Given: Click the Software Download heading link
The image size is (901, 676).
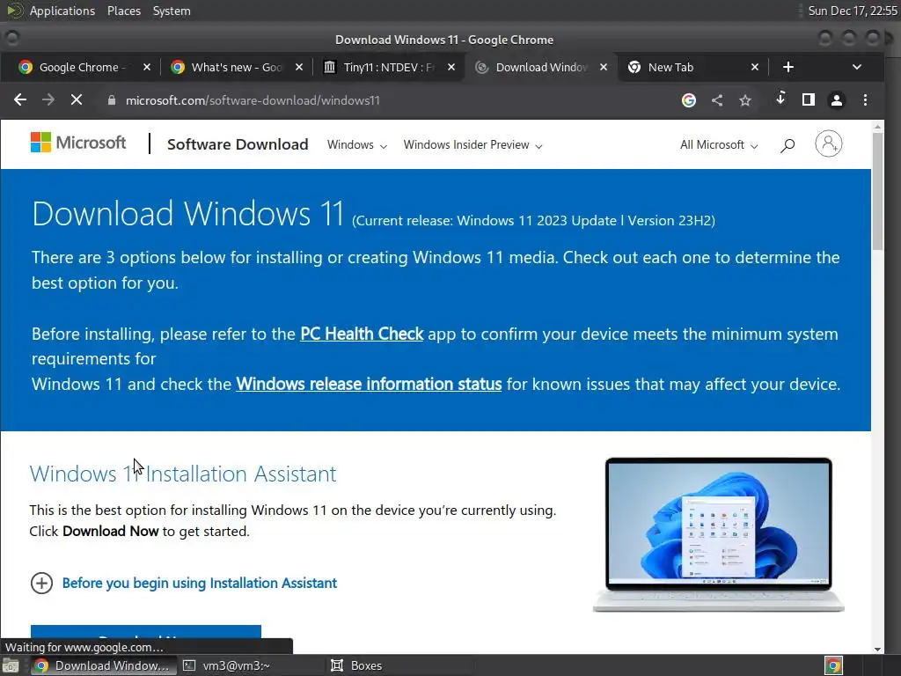Looking at the screenshot, I should (x=238, y=144).
